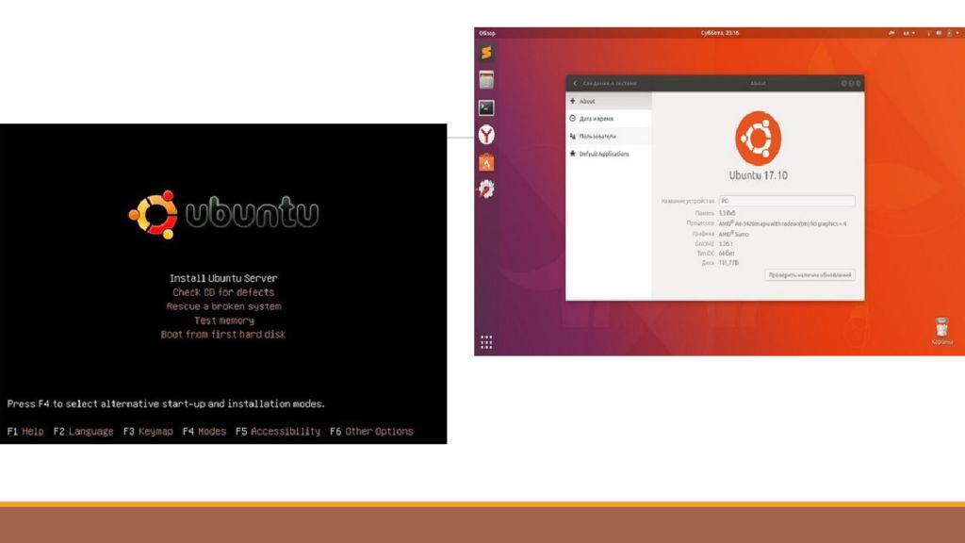
Task: Open the system menu with volume and power
Action: [942, 33]
